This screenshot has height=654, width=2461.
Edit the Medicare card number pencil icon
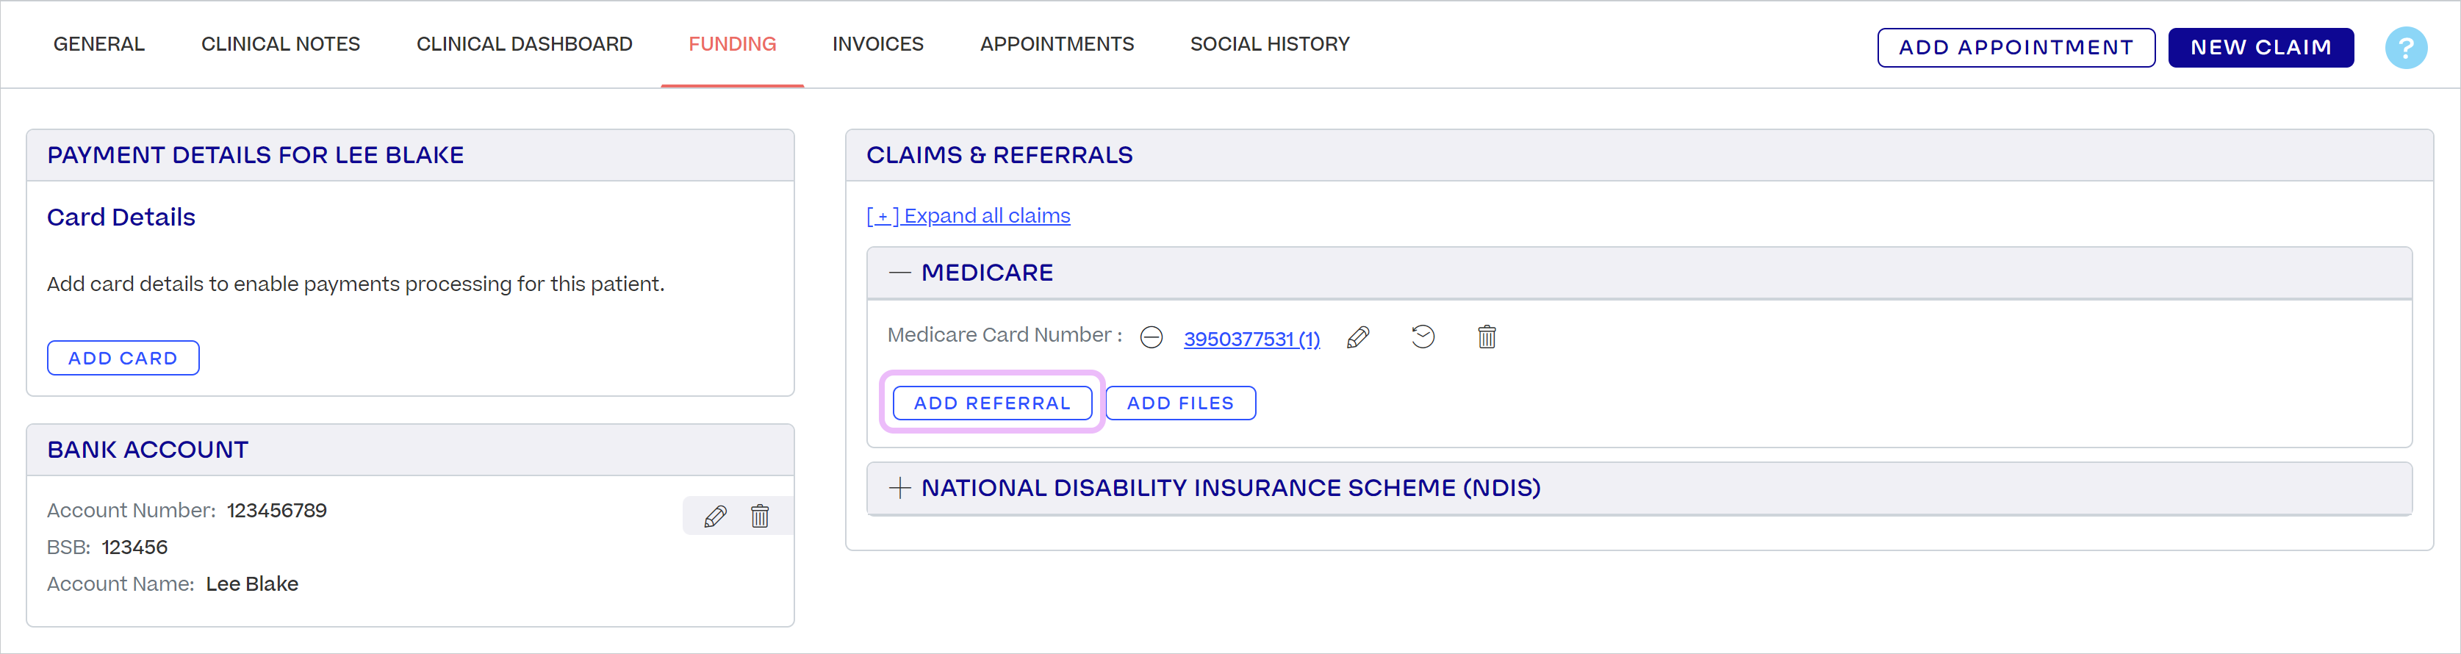point(1357,337)
